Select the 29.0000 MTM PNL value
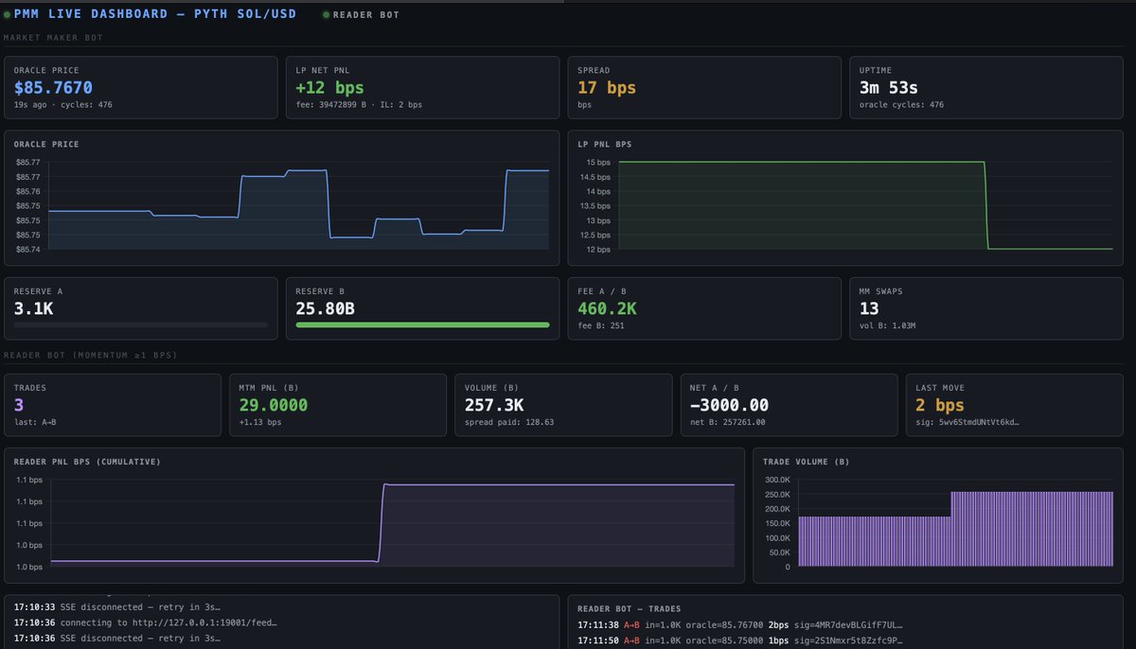 point(273,405)
